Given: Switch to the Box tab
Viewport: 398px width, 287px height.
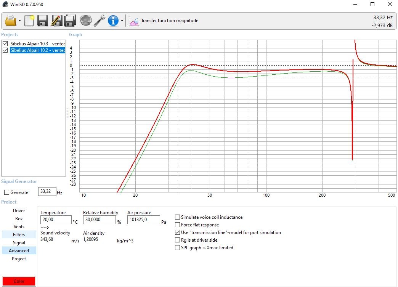Looking at the screenshot, I should tap(19, 219).
